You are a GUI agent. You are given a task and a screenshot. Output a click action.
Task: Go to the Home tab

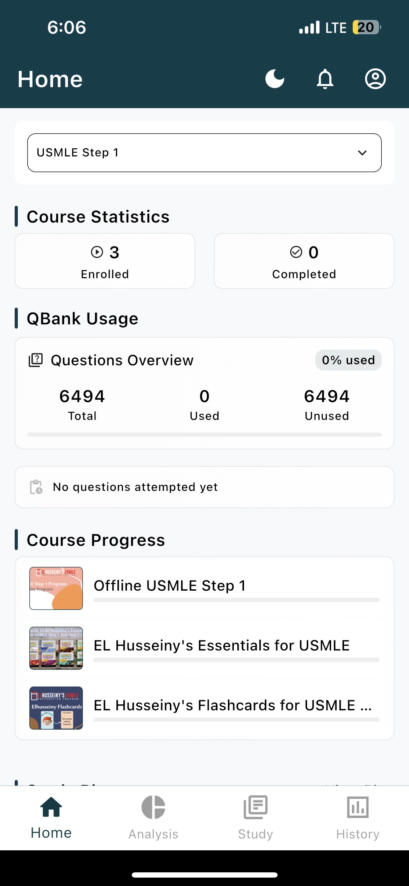point(51,817)
